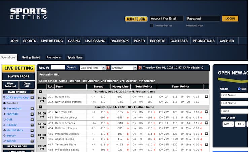249x152 pixels.
Task: Click red circle next to Tennessee Titans +193 money line
Action: click(x=128, y=145)
